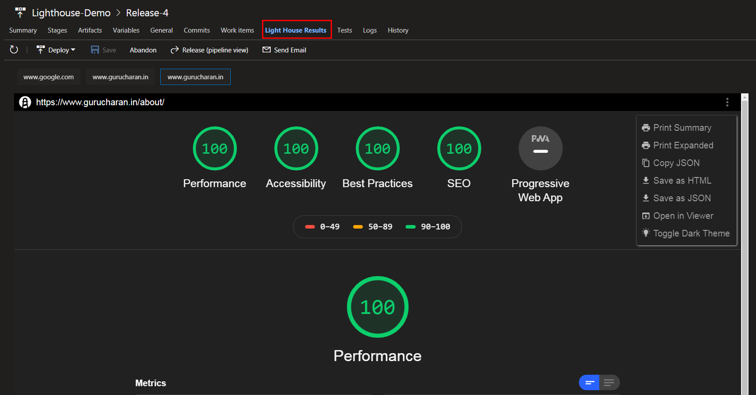756x395 pixels.
Task: Click the Send Email button
Action: coord(284,50)
